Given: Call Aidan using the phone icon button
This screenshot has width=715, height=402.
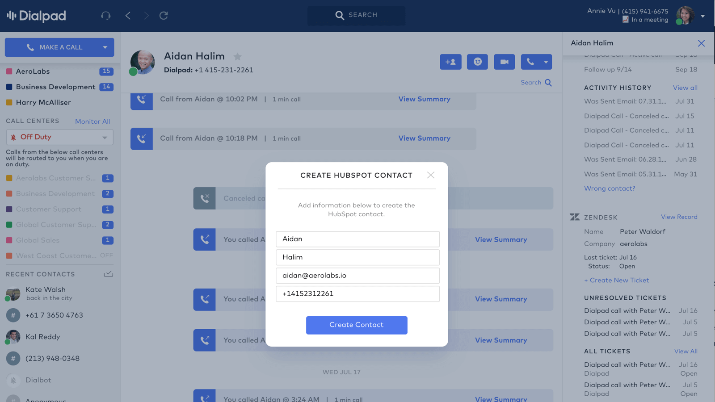Looking at the screenshot, I should (x=530, y=62).
